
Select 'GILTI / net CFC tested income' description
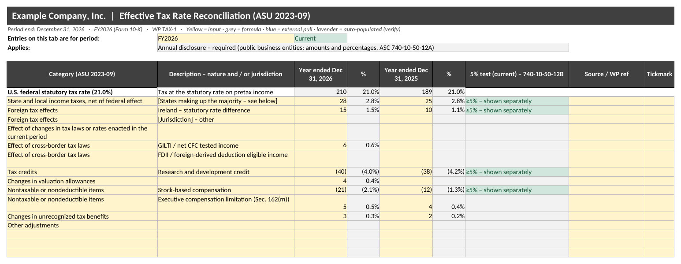(226, 145)
